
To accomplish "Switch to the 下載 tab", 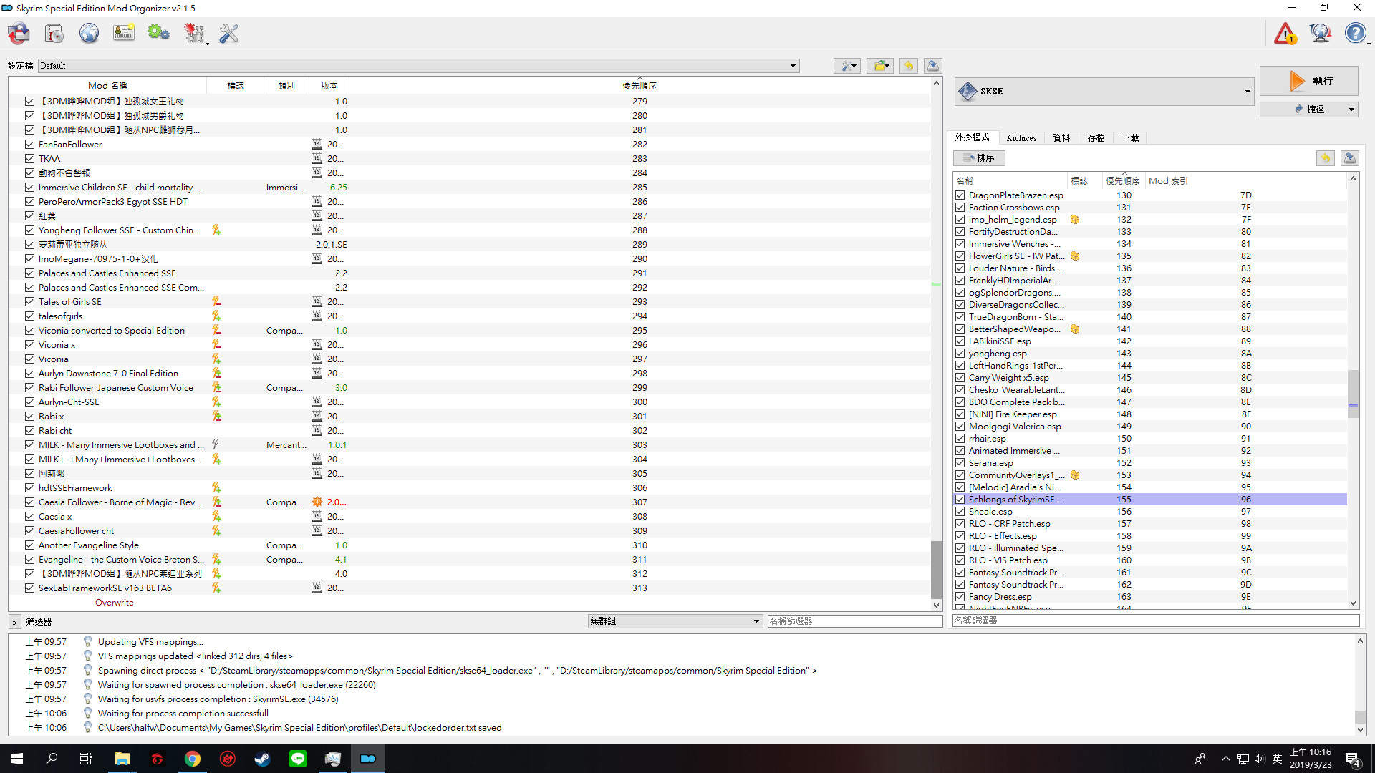I will pos(1130,137).
